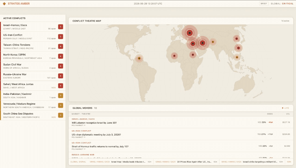This screenshot has width=296, height=168.
Task: Click the orange LIVE indicator dot
Action: click(x=283, y=108)
